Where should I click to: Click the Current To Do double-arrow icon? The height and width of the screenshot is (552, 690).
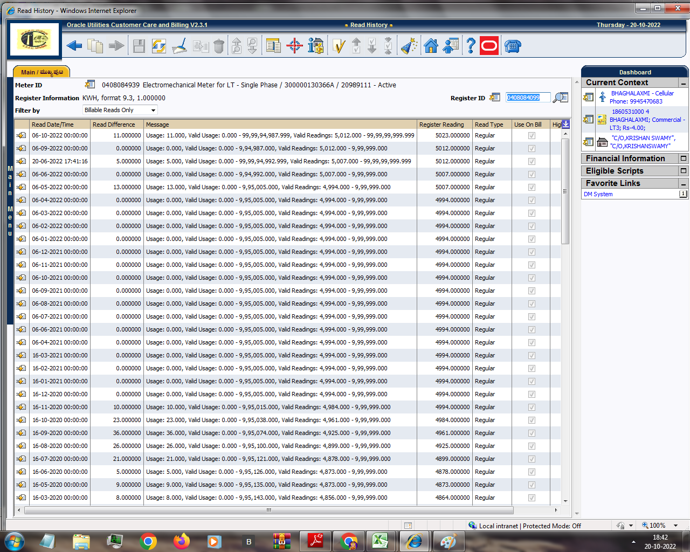point(388,46)
